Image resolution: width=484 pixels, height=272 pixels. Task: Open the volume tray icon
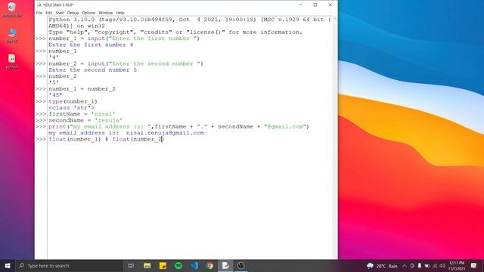point(442,266)
